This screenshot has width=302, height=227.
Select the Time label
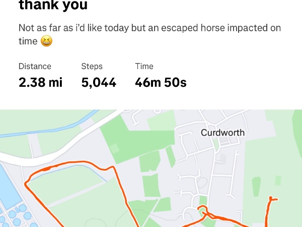144,66
